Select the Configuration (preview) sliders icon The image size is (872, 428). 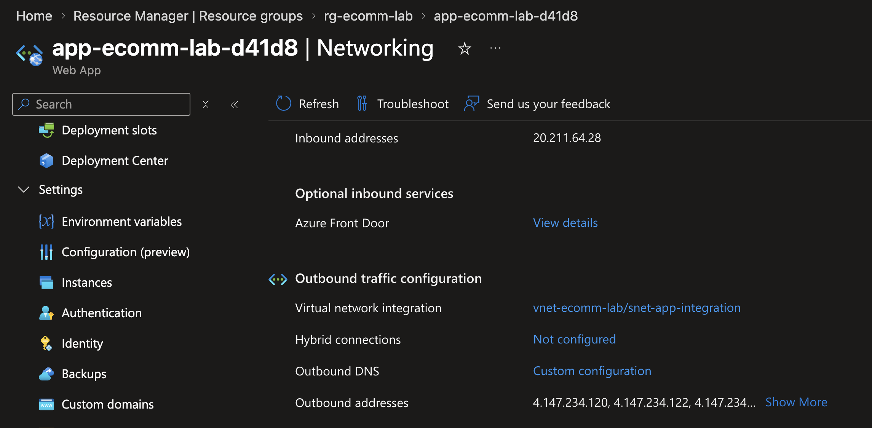pyautogui.click(x=46, y=252)
